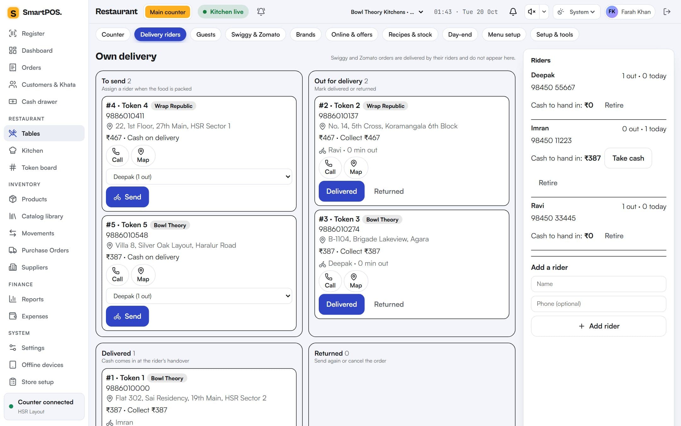
Task: Send Token 5 order with rider
Action: tap(127, 316)
